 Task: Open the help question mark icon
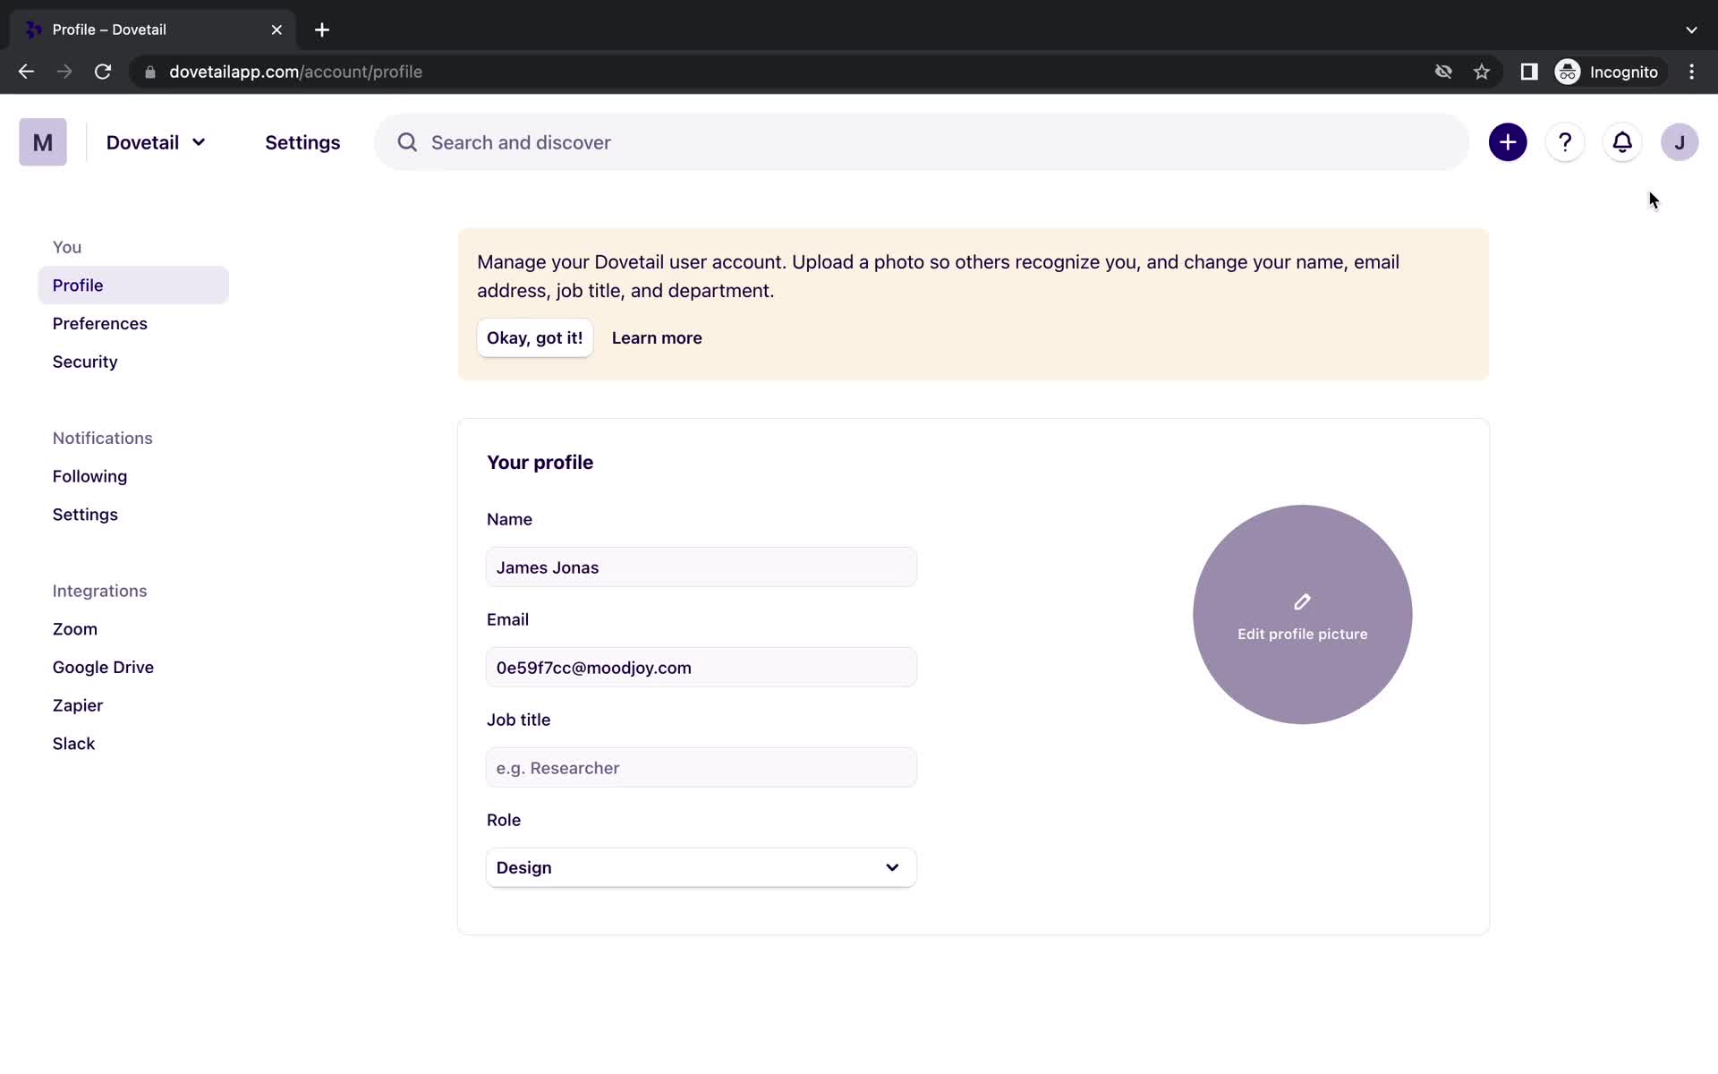pos(1565,142)
